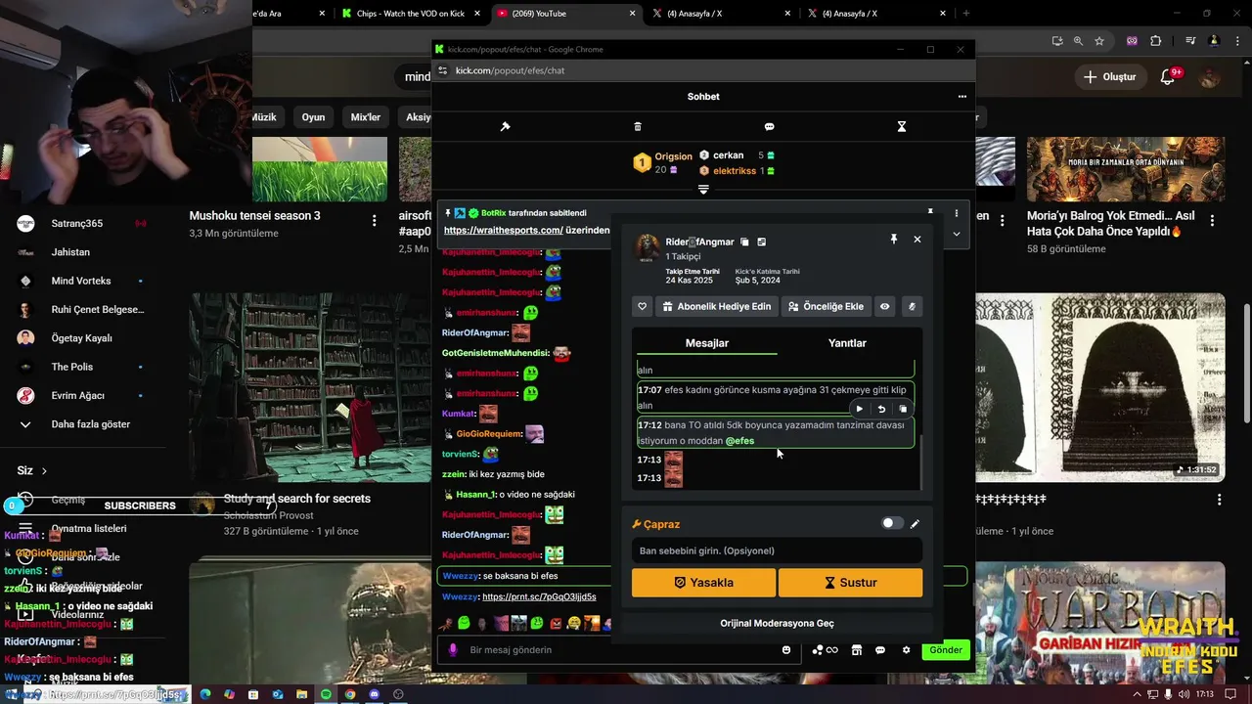Click Oluştur button on YouTube
Image resolution: width=1252 pixels, height=704 pixels.
pyautogui.click(x=1110, y=76)
